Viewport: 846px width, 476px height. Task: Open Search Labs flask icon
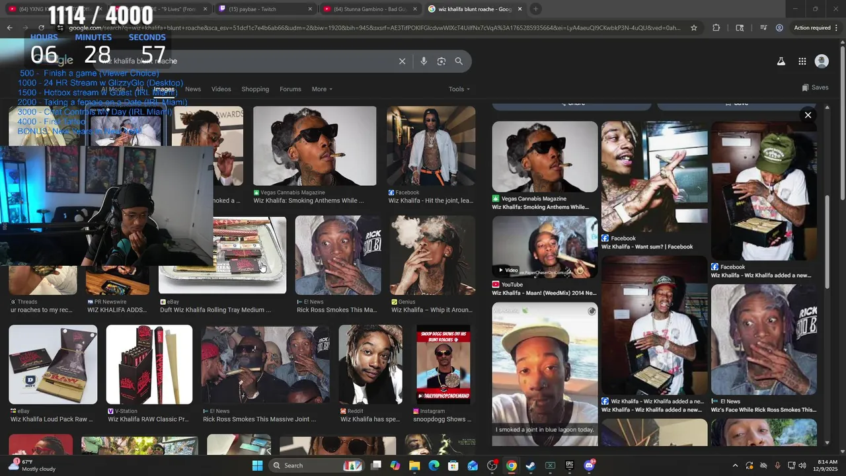pyautogui.click(x=781, y=61)
